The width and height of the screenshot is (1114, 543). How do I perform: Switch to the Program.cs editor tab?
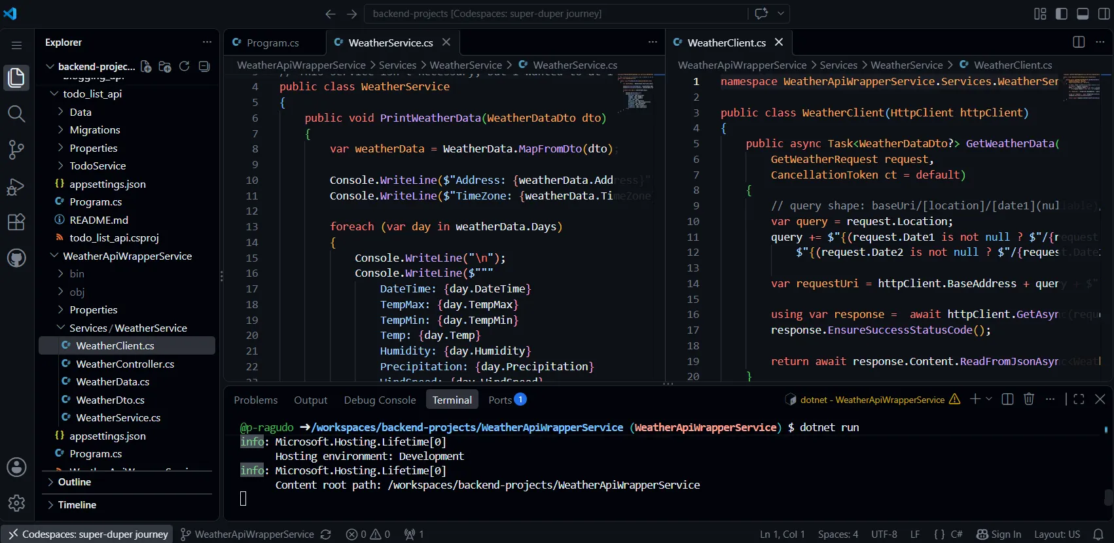pyautogui.click(x=274, y=43)
